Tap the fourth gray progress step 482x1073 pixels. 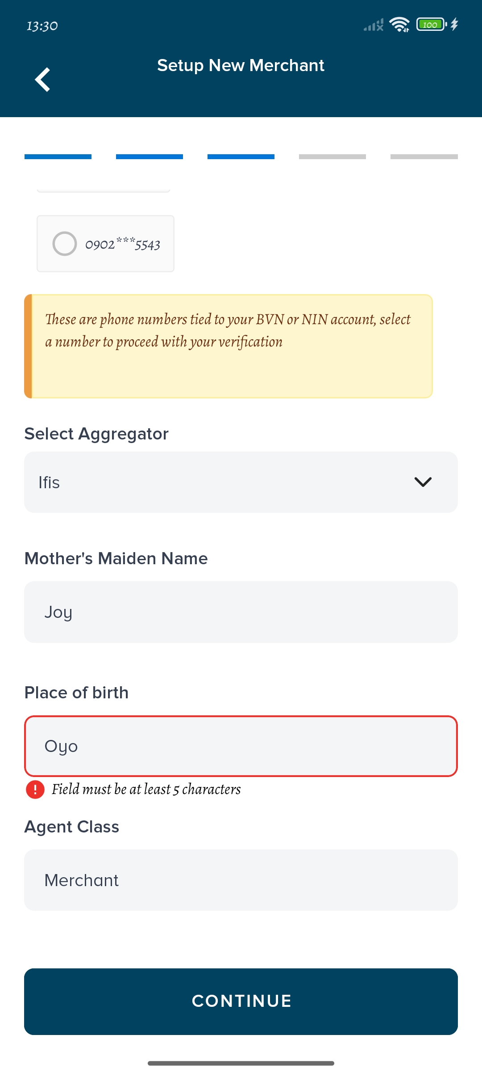332,156
